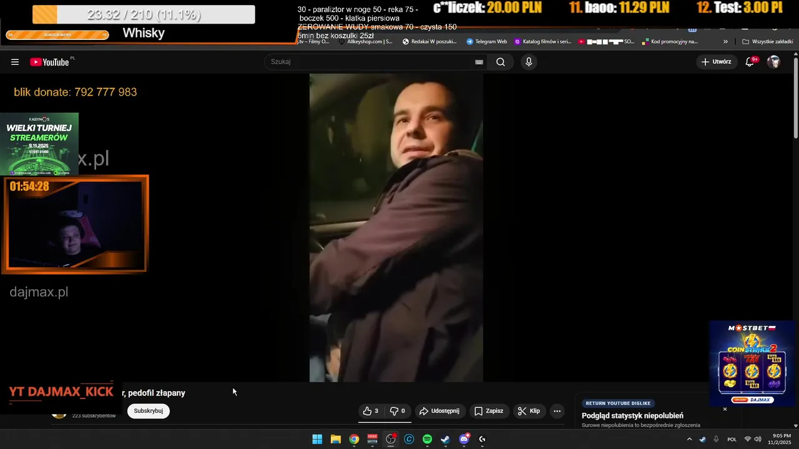Open the account avatar menu
The image size is (799, 449).
pos(773,62)
